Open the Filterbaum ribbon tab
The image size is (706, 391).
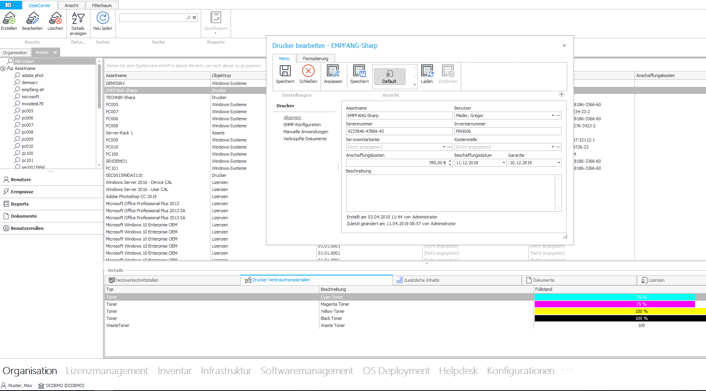pos(102,6)
